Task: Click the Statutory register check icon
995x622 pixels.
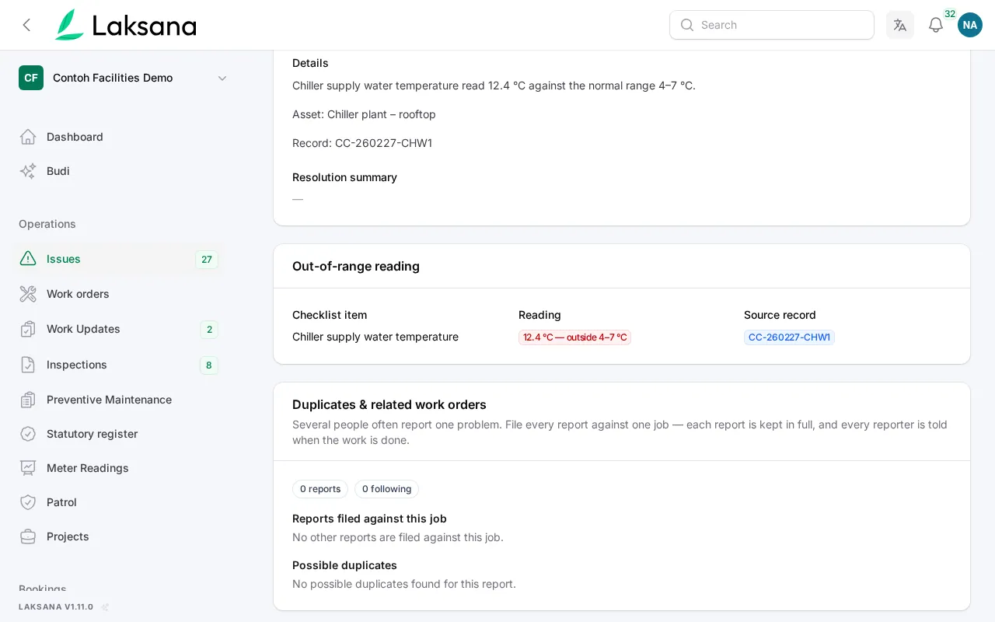Action: point(28,434)
